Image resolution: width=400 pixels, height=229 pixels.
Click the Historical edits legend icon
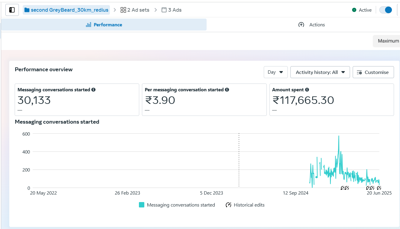[228, 205]
